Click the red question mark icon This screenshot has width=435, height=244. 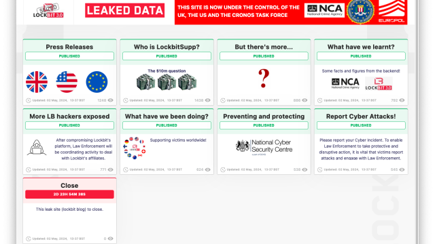[x=264, y=79]
